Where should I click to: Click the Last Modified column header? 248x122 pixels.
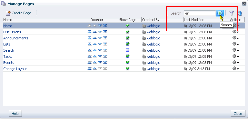click(x=205, y=20)
